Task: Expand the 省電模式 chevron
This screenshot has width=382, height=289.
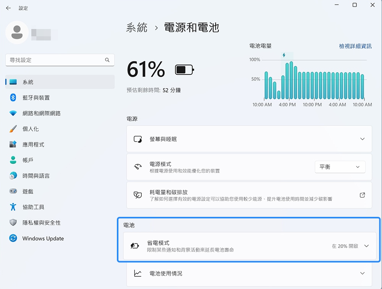Action: (x=366, y=246)
